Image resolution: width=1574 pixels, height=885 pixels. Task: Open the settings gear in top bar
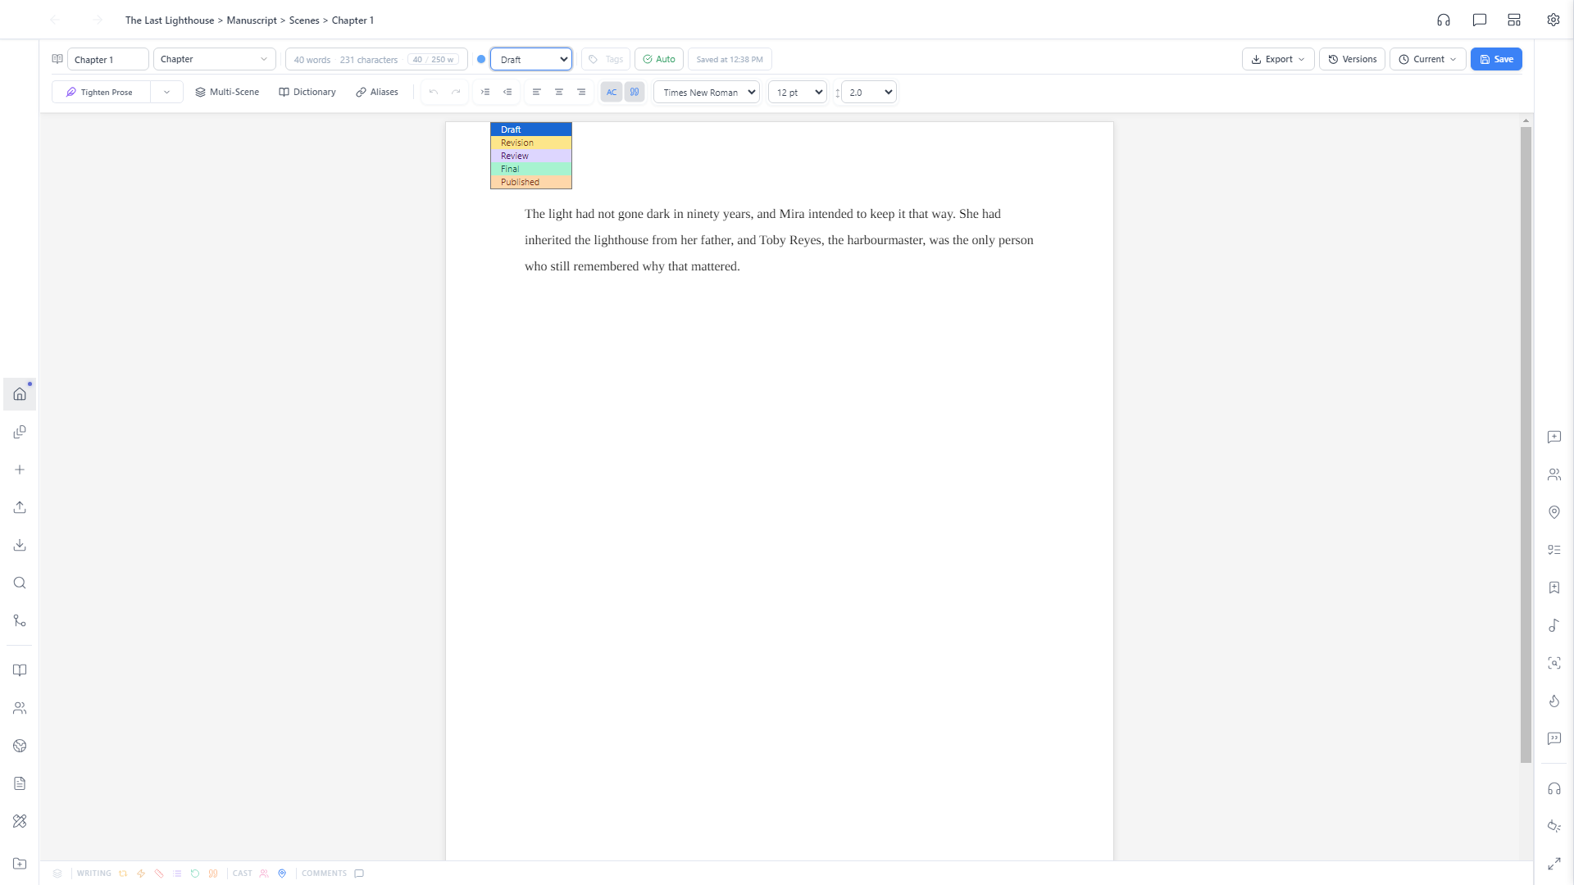[x=1554, y=20]
